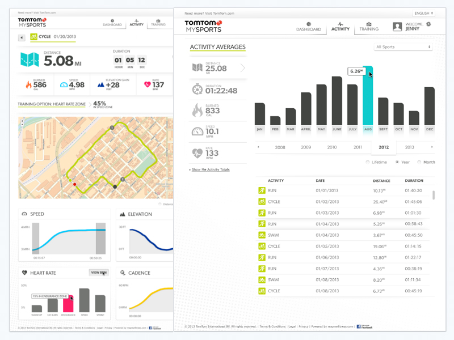Select the Lifetime radio button
This screenshot has width=454, height=340.
click(367, 162)
